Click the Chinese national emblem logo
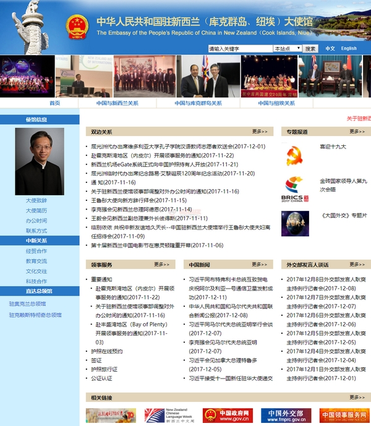 [x=77, y=27]
